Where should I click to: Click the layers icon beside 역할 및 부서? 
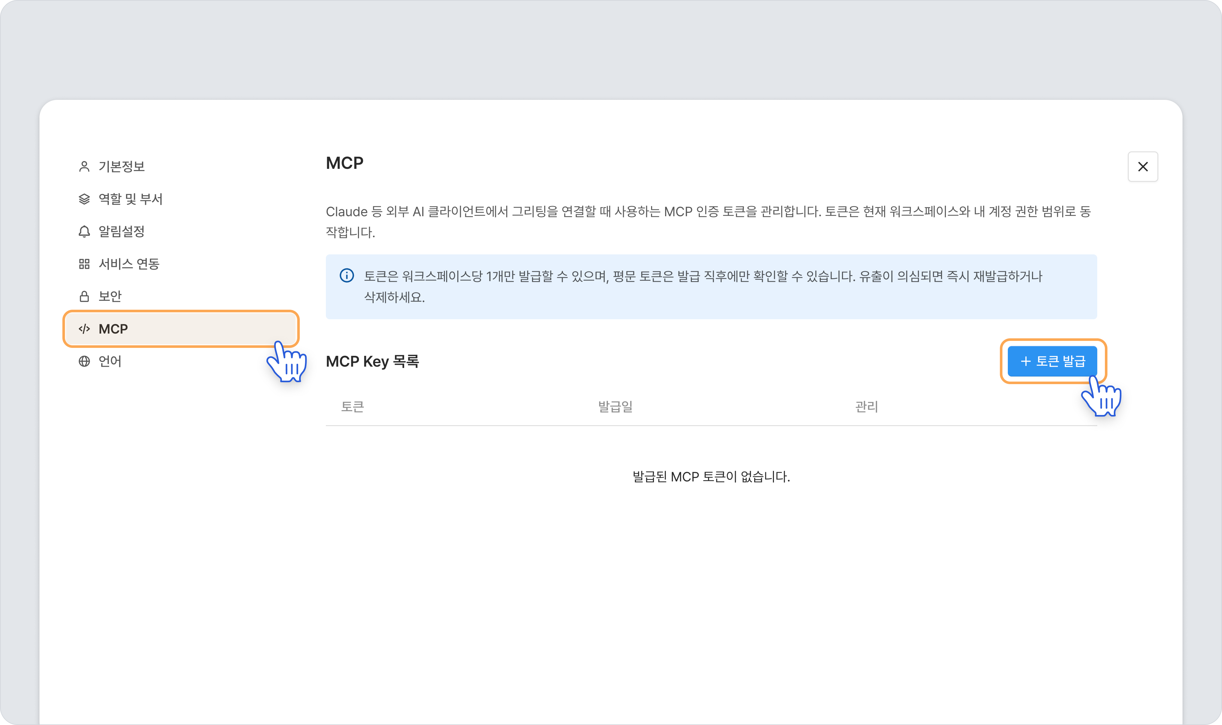tap(84, 199)
